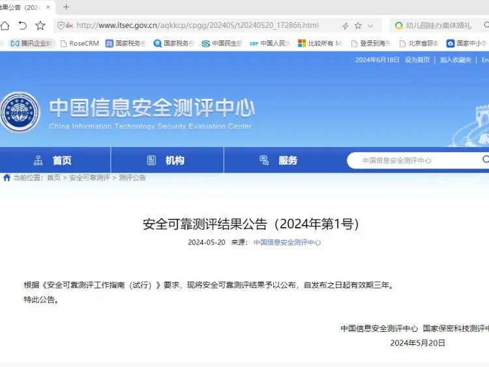The width and height of the screenshot is (489, 367).
Task: Open the 国家中小学 bookmark
Action: point(467,43)
